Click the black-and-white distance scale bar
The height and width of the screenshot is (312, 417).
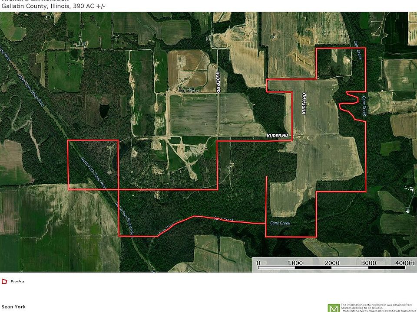(x=331, y=267)
